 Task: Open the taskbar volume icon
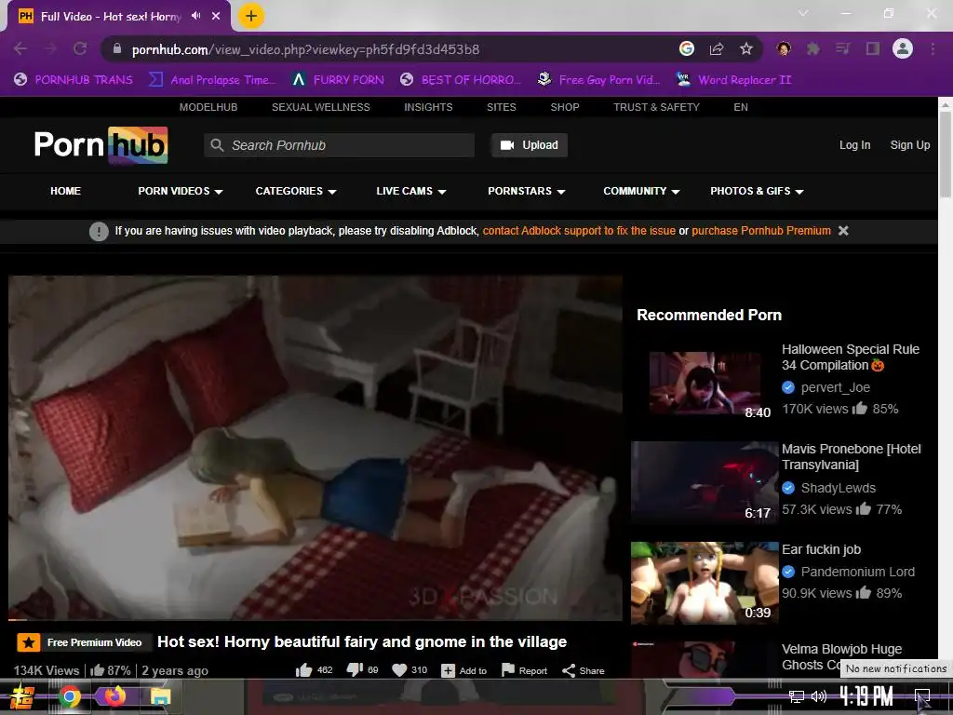coord(819,696)
